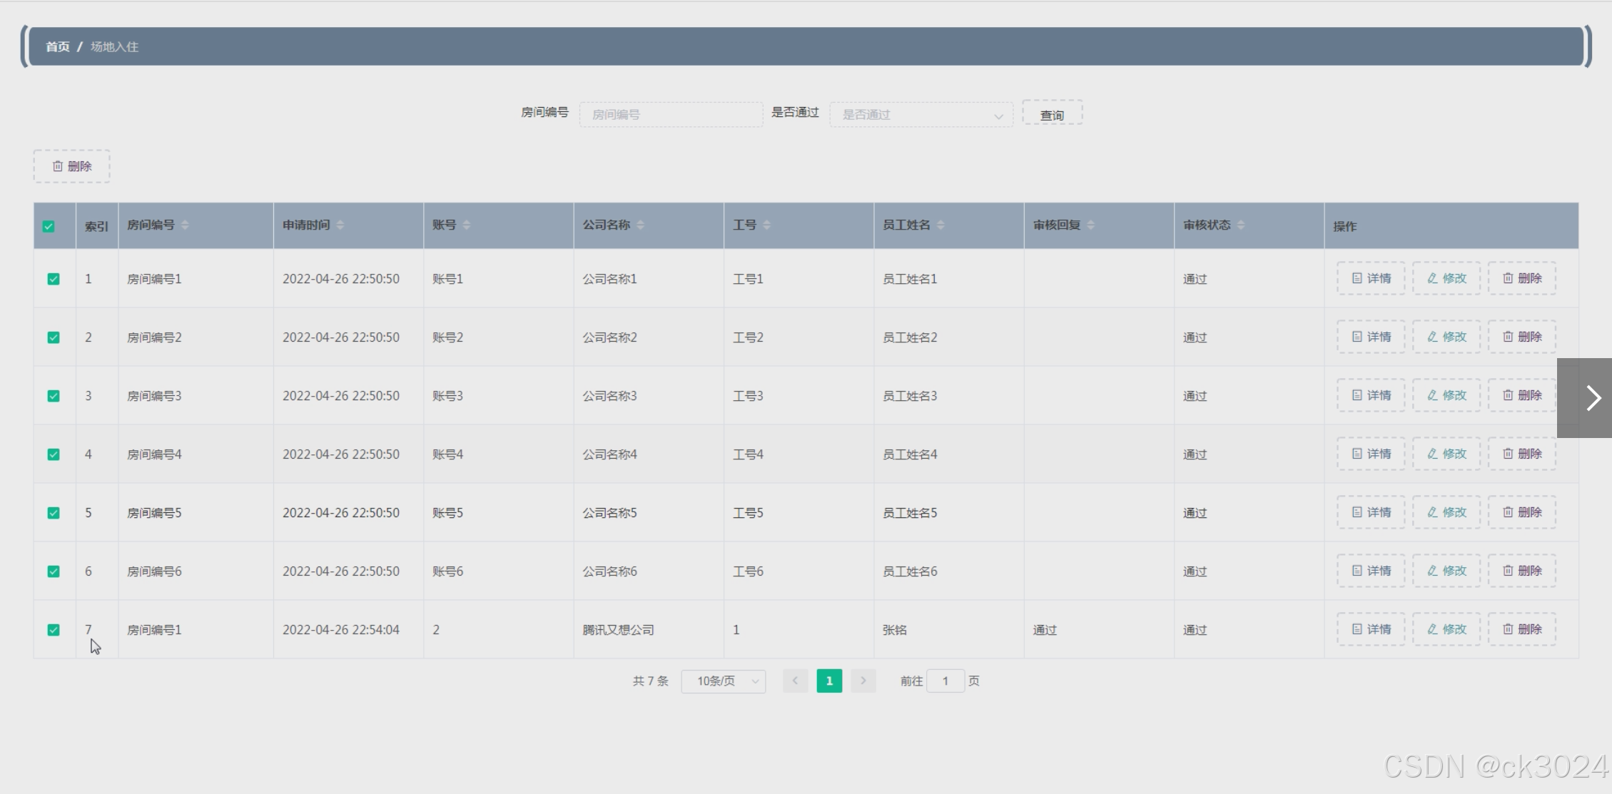Click 场地入住 in the breadcrumb
Image resolution: width=1612 pixels, height=794 pixels.
click(x=114, y=46)
